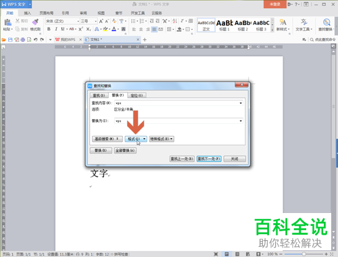The width and height of the screenshot is (338, 257).
Task: Click the Print icon in quick toolbar
Action: (x=23, y=40)
